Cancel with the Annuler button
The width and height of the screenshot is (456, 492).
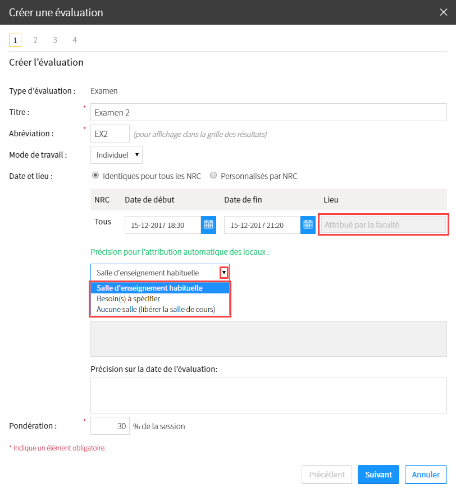(x=426, y=475)
